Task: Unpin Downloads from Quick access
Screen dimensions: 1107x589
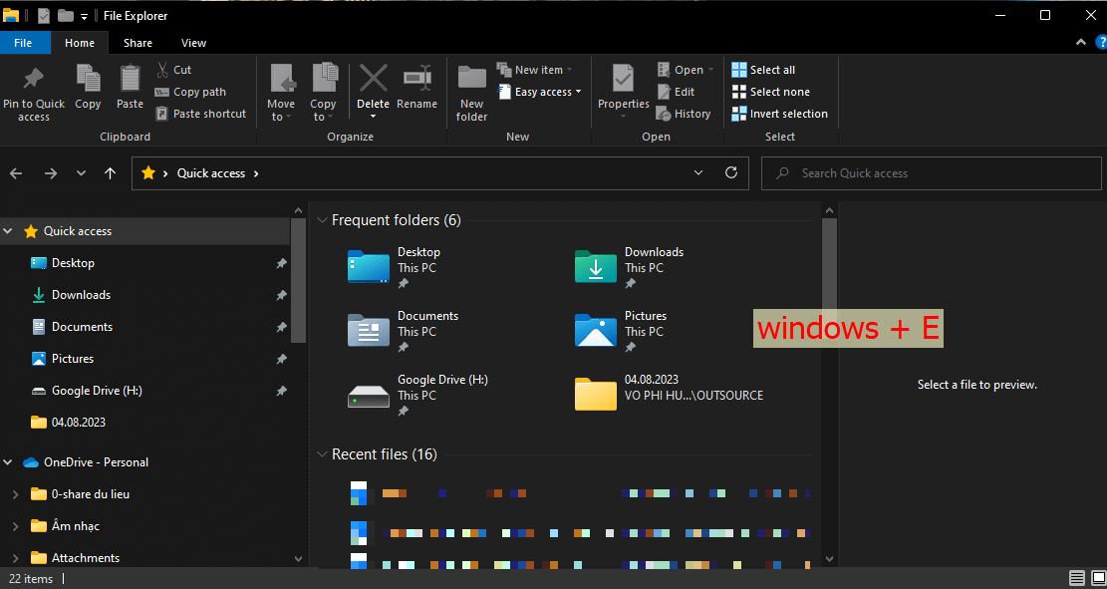Action: [x=281, y=294]
